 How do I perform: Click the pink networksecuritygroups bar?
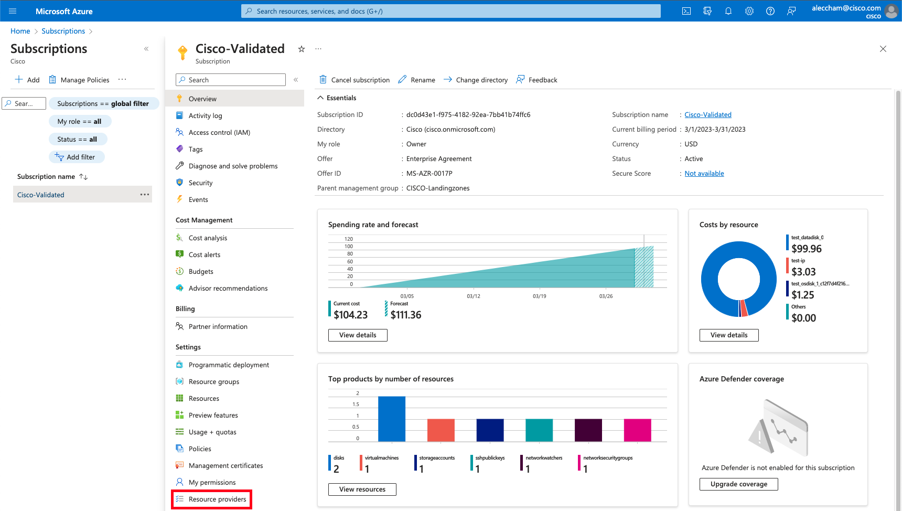click(x=638, y=430)
